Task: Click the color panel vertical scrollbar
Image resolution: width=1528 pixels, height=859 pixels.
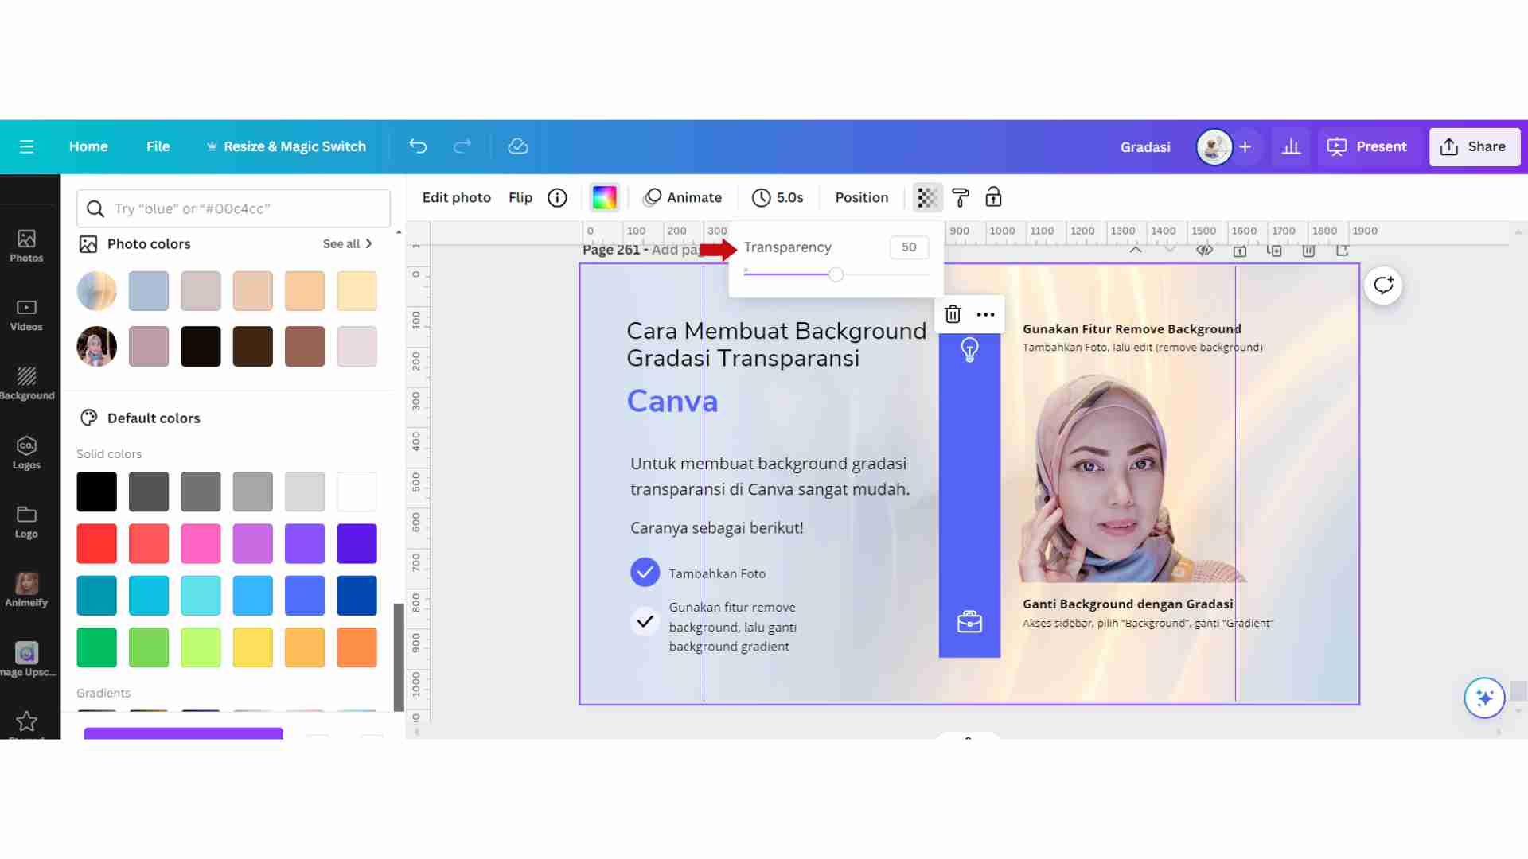Action: point(398,656)
